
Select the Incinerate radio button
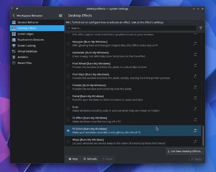pos(68,54)
